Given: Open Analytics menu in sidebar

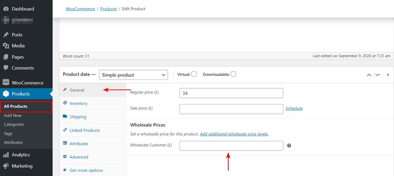Looking at the screenshot, I should tap(26, 155).
